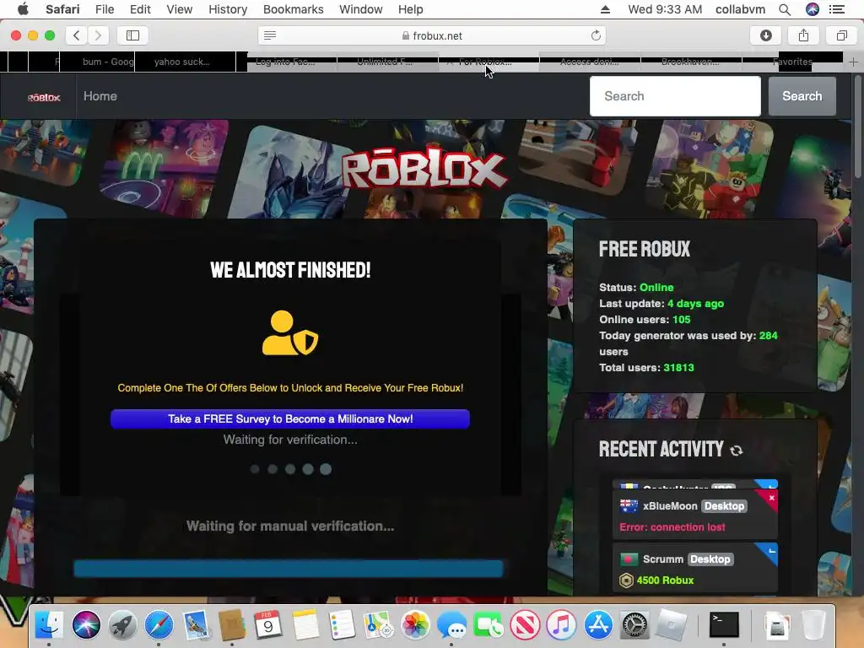Open Music (iTunes) in the Dock
Image resolution: width=864 pixels, height=648 pixels.
(x=561, y=625)
